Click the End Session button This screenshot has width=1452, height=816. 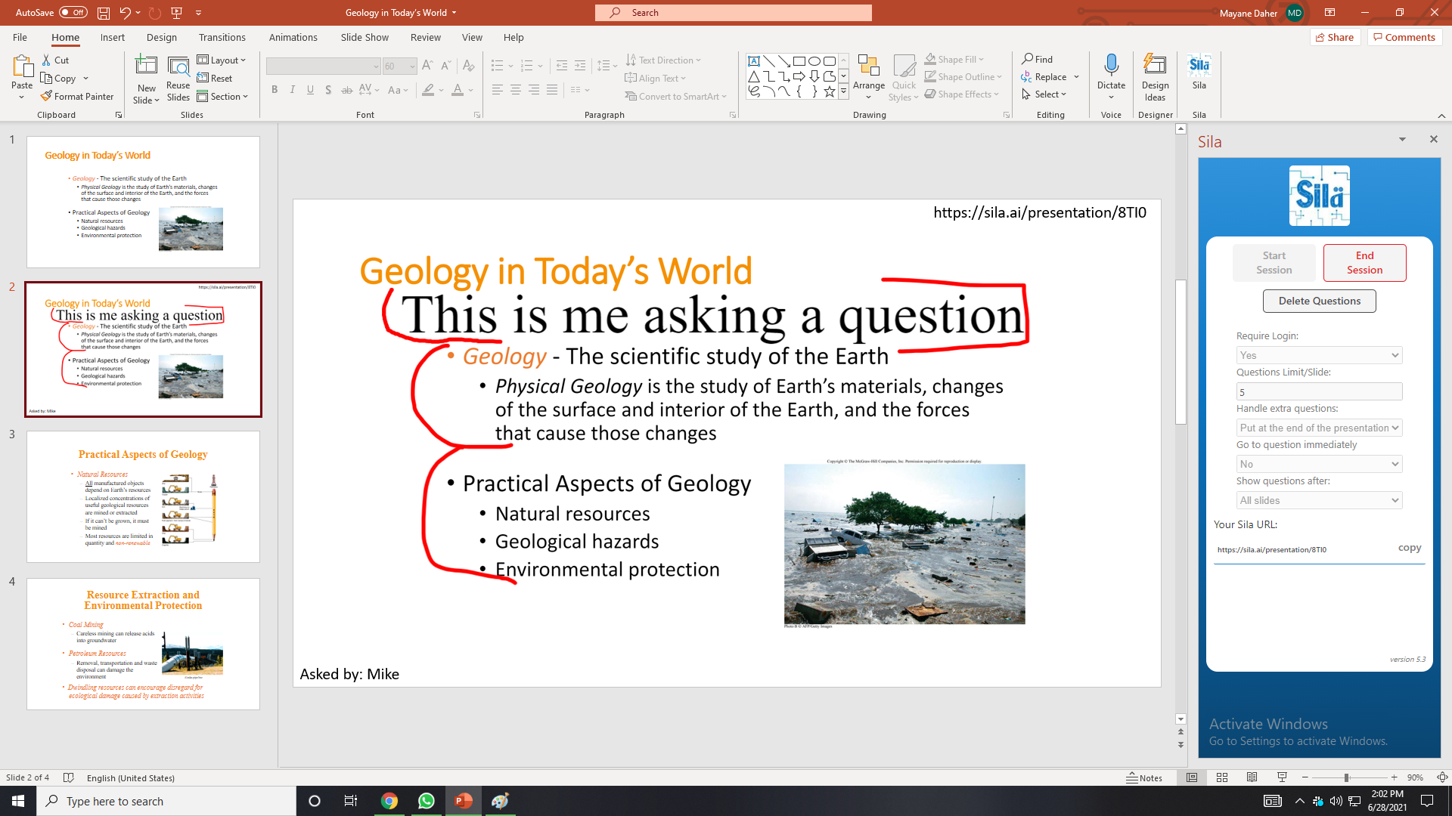point(1364,263)
